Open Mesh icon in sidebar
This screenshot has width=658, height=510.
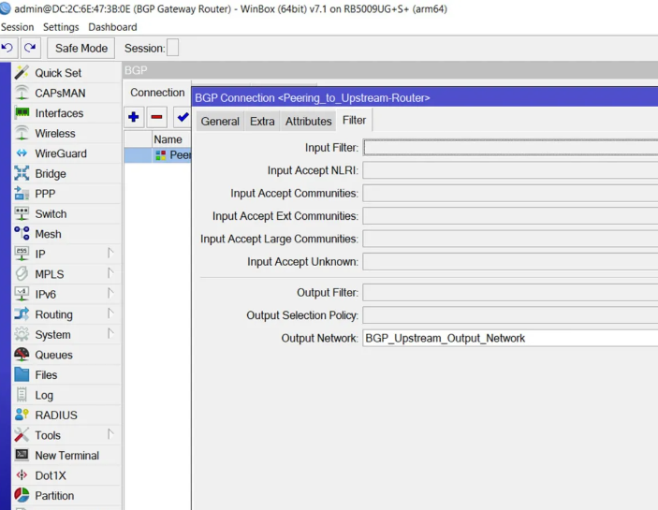point(22,234)
